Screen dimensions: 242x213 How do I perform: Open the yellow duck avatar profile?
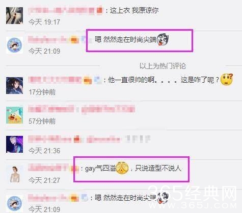point(14,115)
